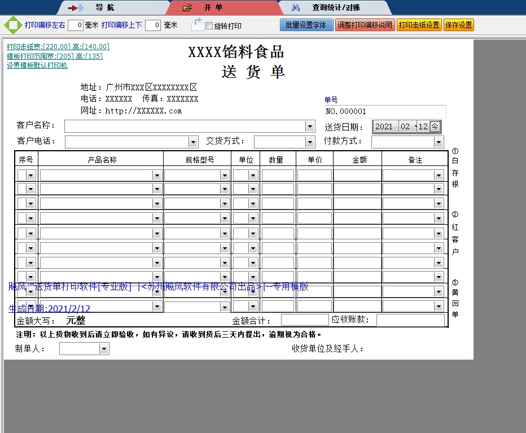The width and height of the screenshot is (526, 433).
Task: Enable the 旋转打印 checkbox
Action: click(x=209, y=26)
